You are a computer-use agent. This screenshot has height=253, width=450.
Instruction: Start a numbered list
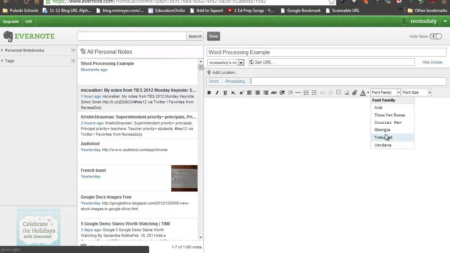pyautogui.click(x=306, y=93)
